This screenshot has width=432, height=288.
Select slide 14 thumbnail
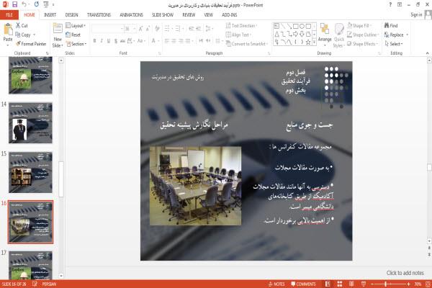[30, 123]
